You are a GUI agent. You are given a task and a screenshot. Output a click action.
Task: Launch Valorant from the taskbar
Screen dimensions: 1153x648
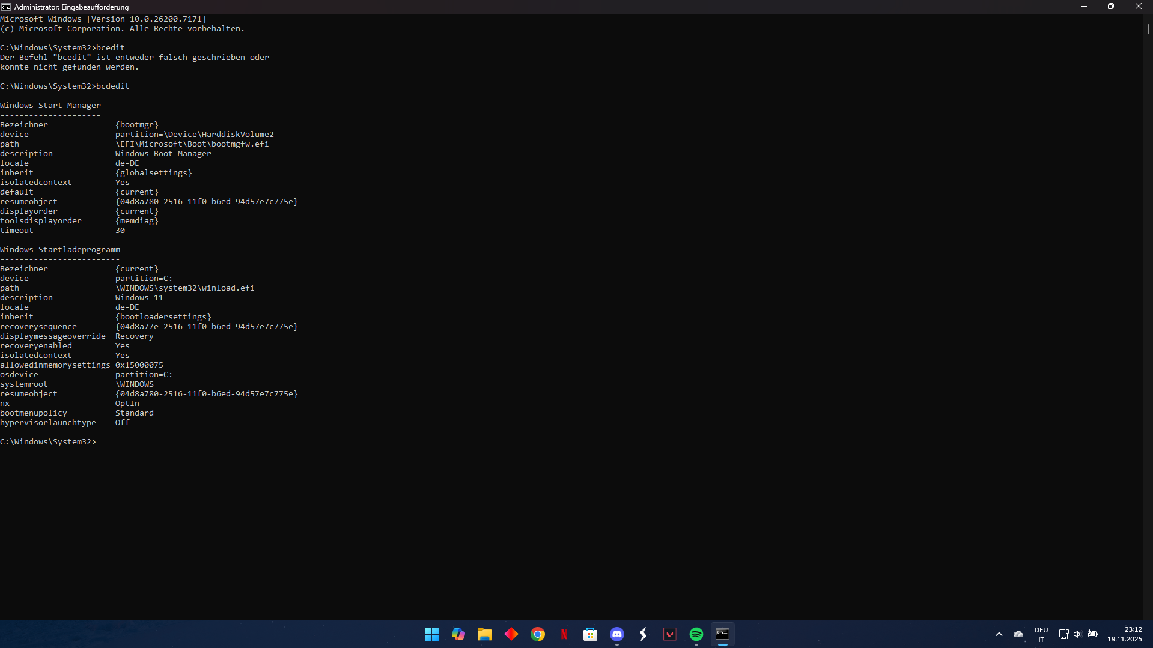click(x=669, y=634)
